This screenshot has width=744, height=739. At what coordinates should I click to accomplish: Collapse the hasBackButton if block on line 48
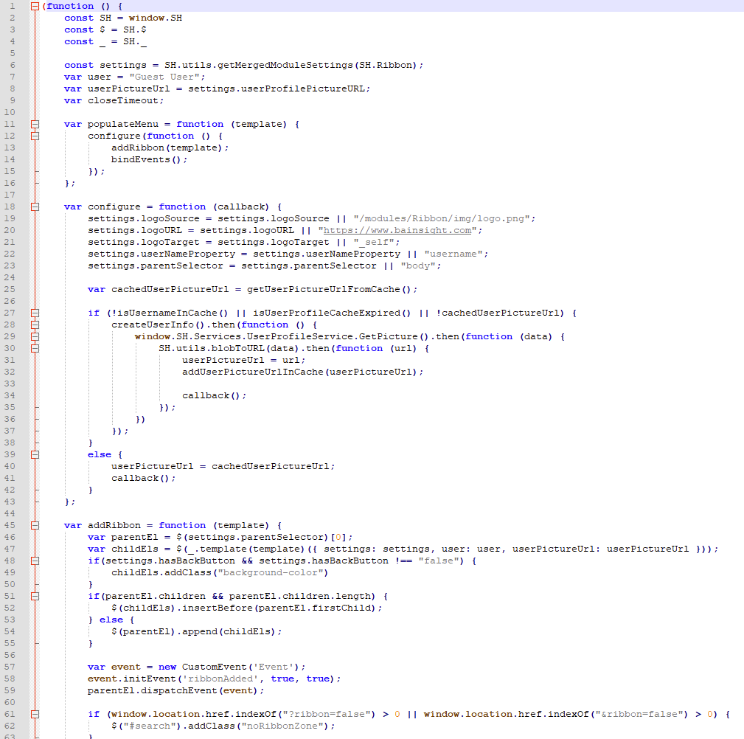click(x=35, y=561)
